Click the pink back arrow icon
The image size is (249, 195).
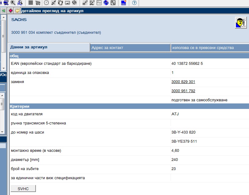tap(11, 11)
